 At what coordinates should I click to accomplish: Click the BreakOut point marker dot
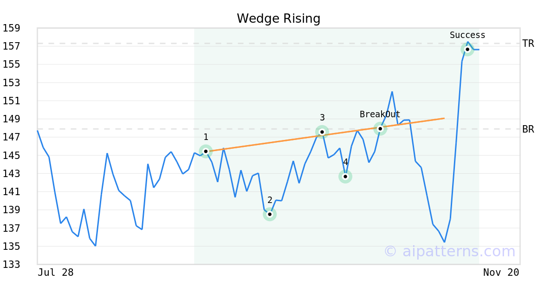coord(380,128)
